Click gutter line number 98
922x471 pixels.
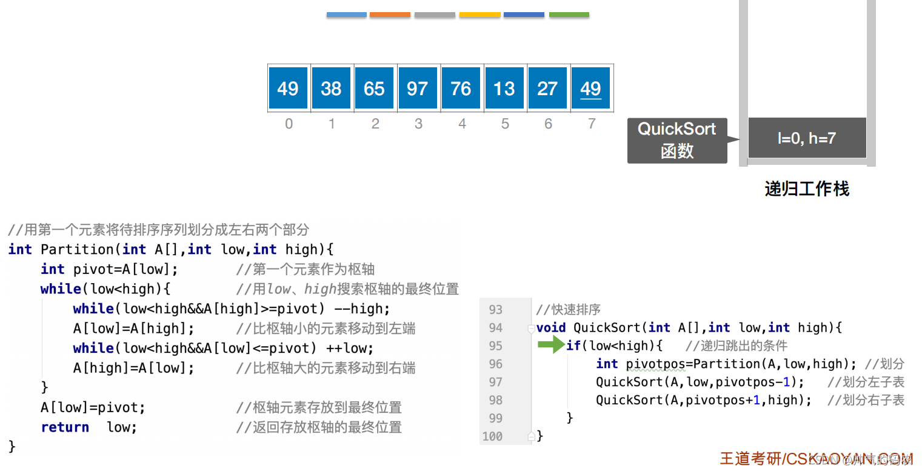(496, 399)
